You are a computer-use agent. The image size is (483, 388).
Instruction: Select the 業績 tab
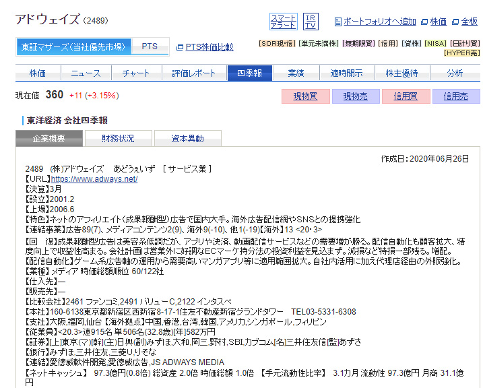296,73
